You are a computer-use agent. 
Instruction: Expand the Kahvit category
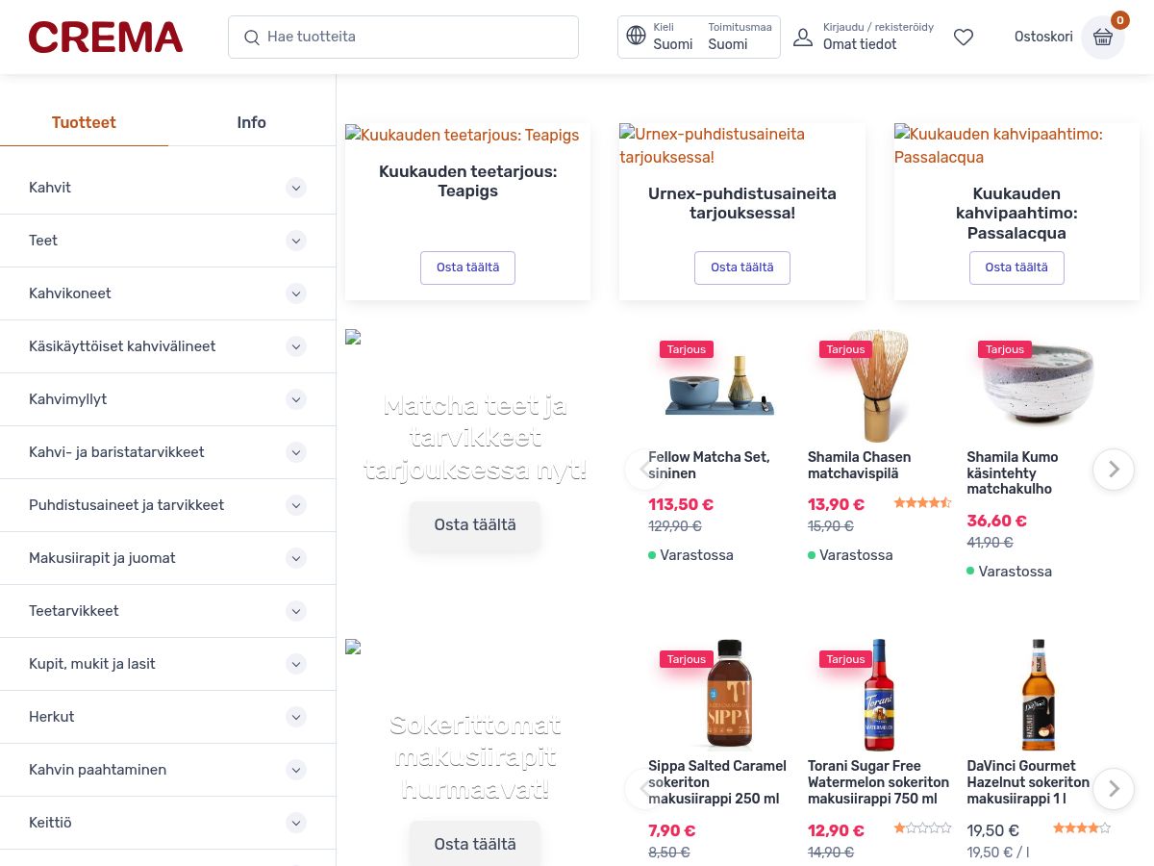point(296,188)
